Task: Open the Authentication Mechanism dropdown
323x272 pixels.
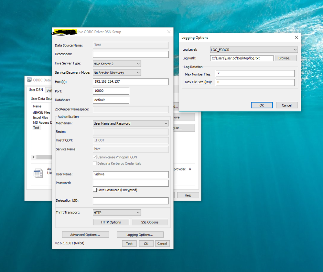Action: [131, 123]
